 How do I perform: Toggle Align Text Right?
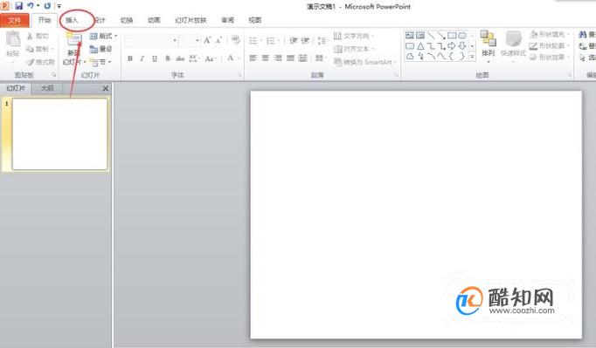278,58
